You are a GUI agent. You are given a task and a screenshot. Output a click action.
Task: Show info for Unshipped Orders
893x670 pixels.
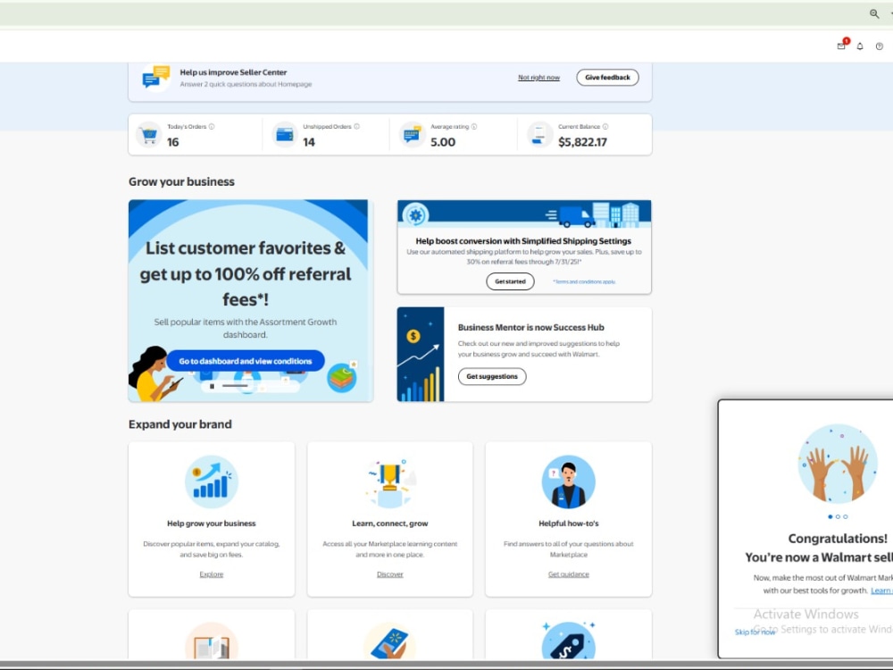[356, 127]
